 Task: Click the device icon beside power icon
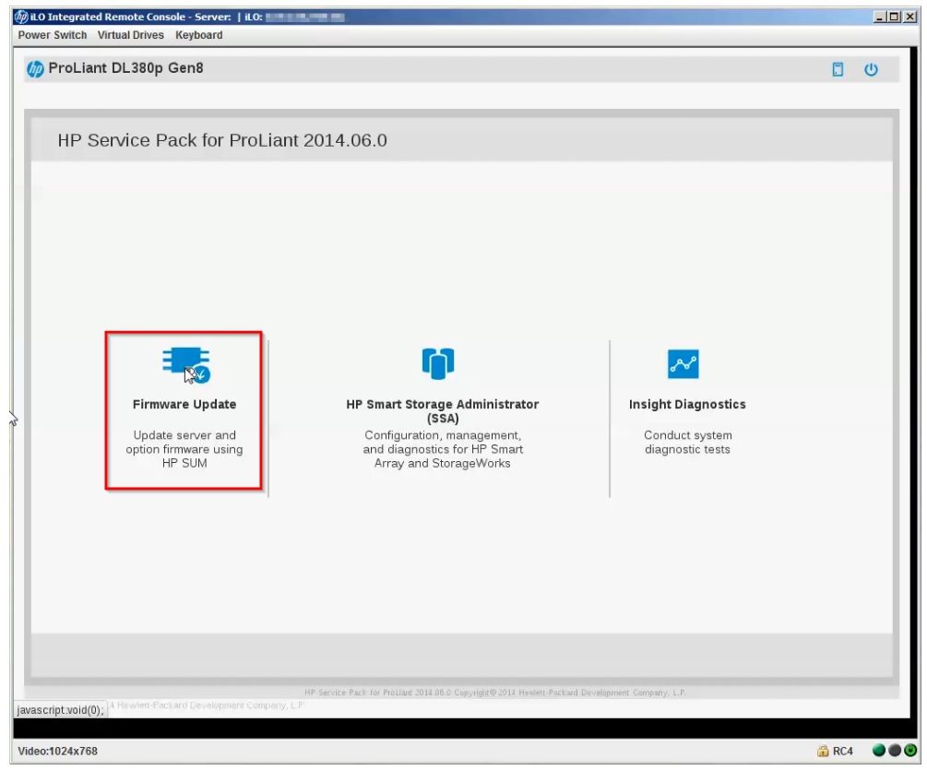click(838, 70)
